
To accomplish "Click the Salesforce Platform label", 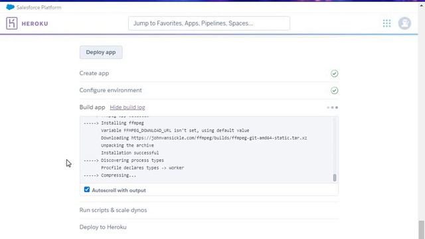I will click(39, 7).
